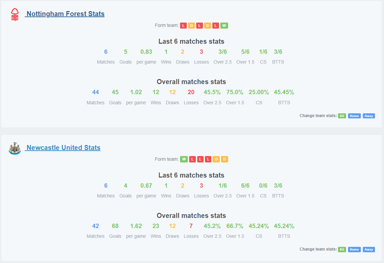Image resolution: width=384 pixels, height=263 pixels.
Task: Click Nottingham Forest's overall 44 Matches figure
Action: click(x=95, y=92)
